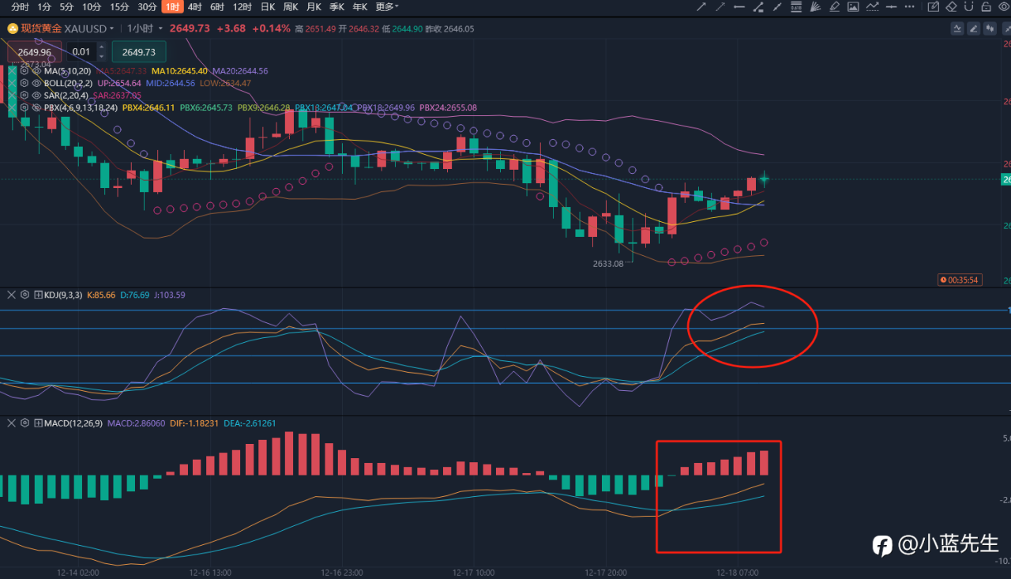Switch to the 日K daily chart
The height and width of the screenshot is (579, 1011).
pyautogui.click(x=268, y=7)
